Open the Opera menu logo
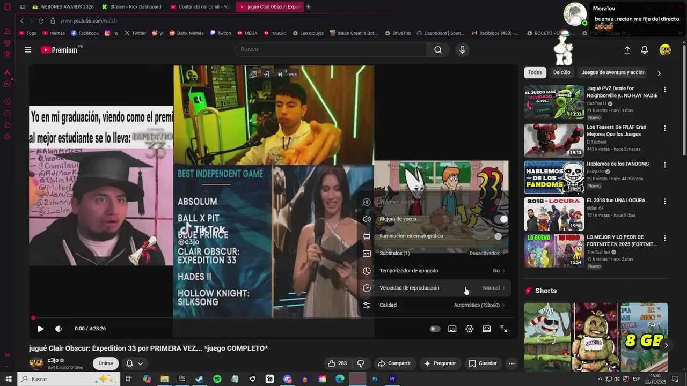 [x=8, y=7]
